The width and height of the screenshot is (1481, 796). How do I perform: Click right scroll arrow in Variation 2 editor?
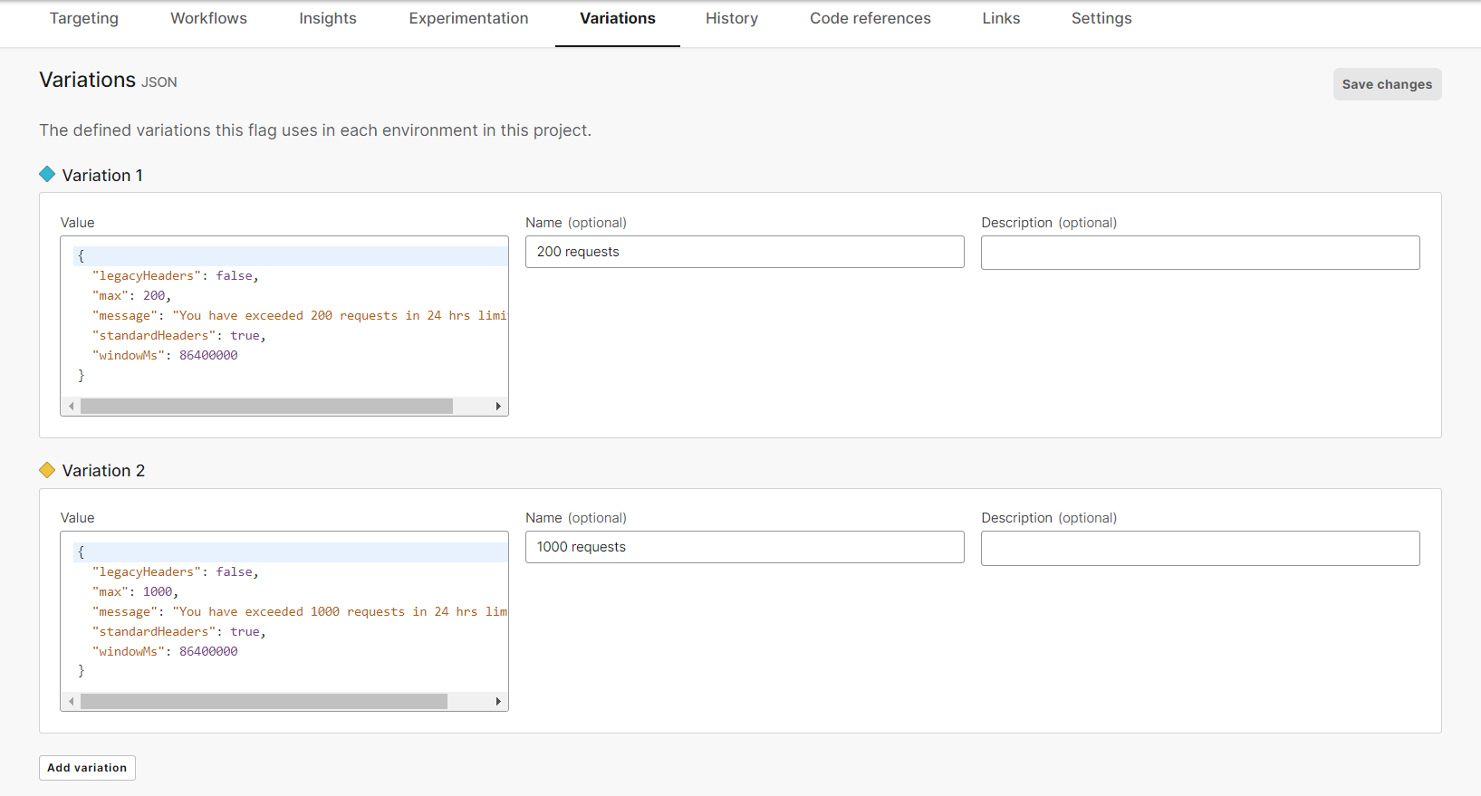(498, 702)
